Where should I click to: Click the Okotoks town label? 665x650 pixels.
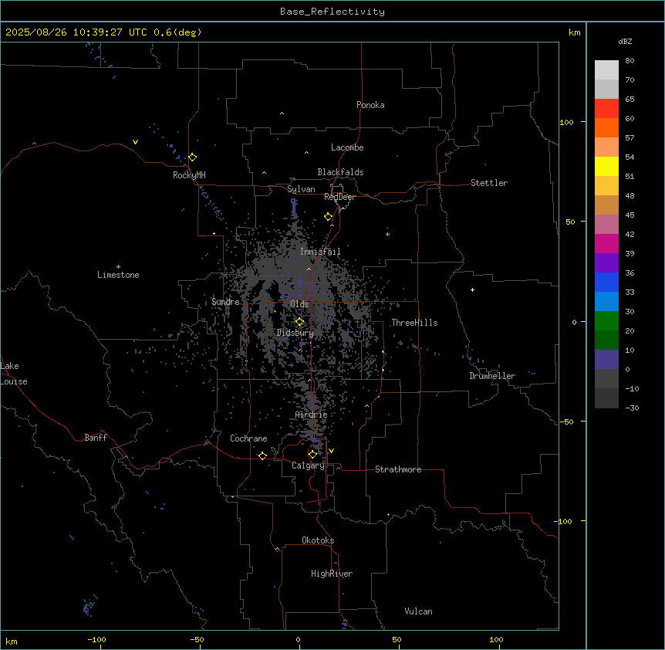tap(318, 540)
